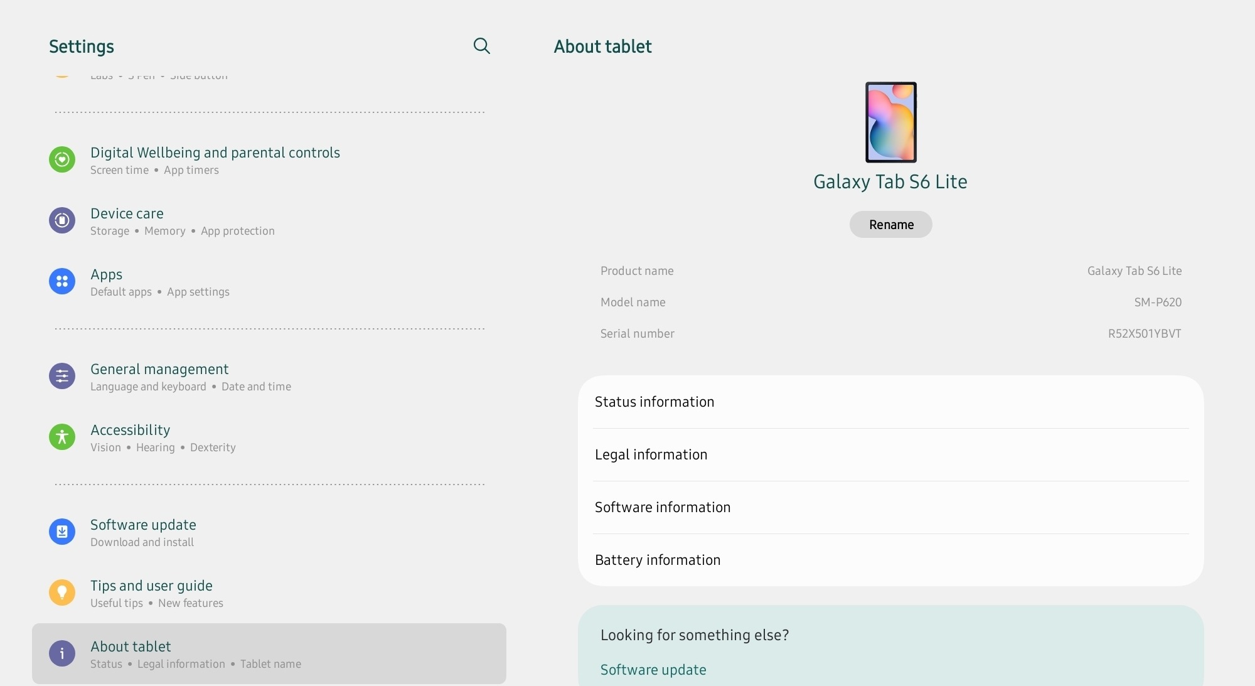Screen dimensions: 1255x686
Task: Follow the Software update suggestion link
Action: point(653,670)
